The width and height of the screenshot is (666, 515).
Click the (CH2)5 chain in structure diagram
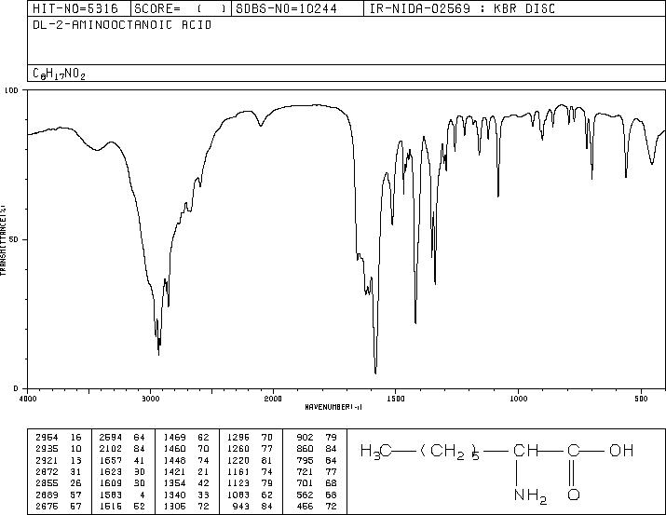[450, 452]
